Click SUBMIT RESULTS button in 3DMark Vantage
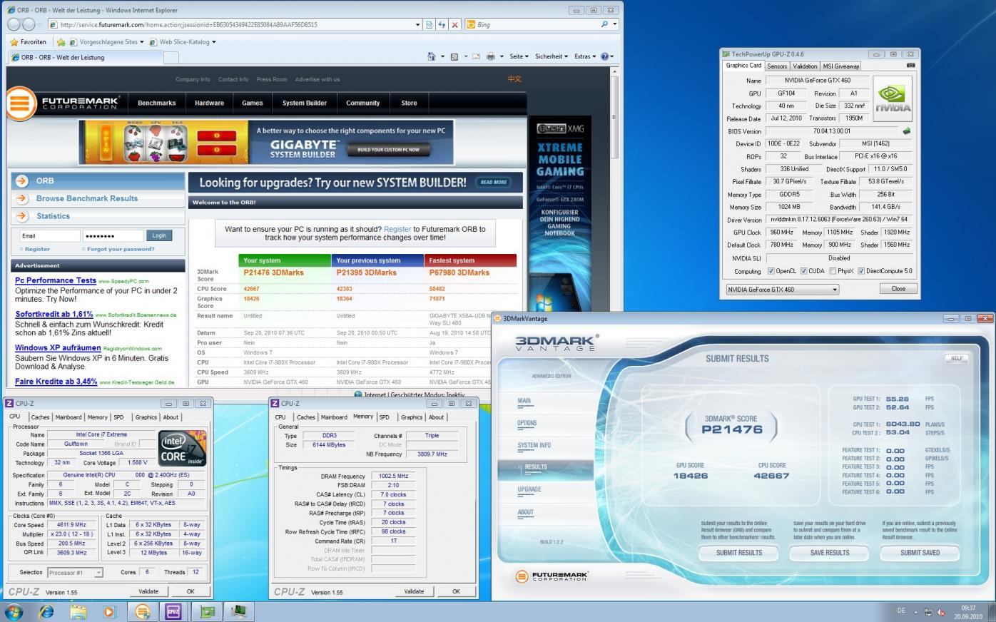 click(x=738, y=553)
